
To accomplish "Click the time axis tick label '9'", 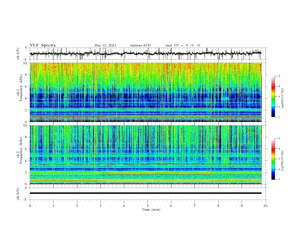I will [x=242, y=206].
